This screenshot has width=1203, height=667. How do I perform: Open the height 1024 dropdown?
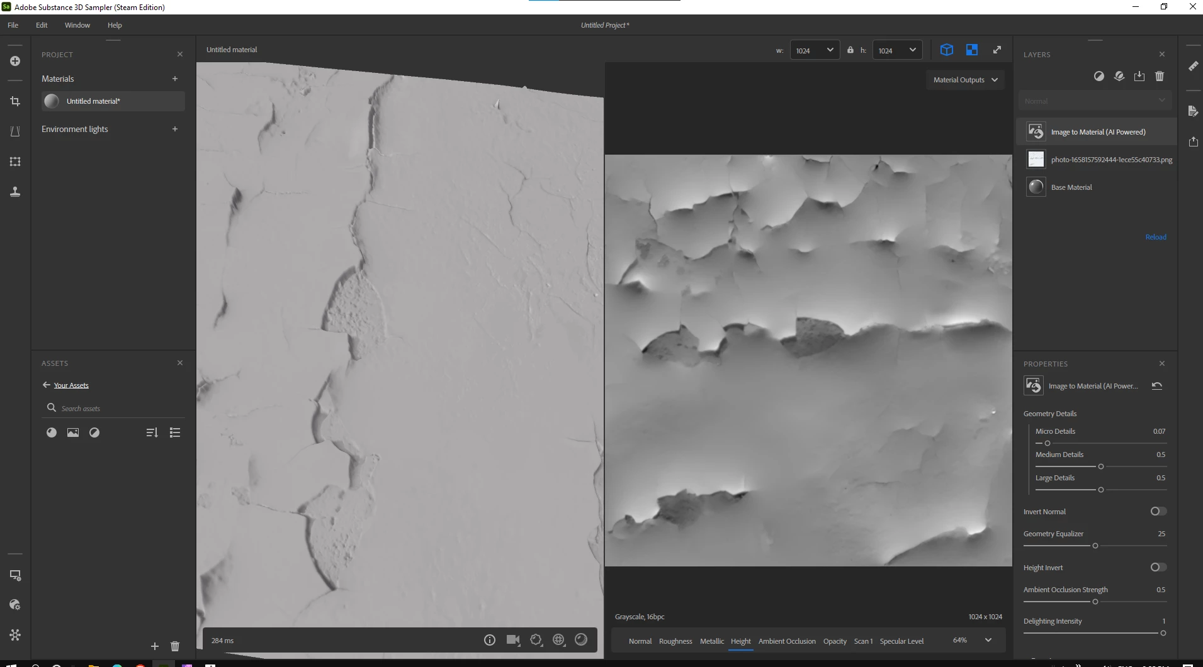pyautogui.click(x=897, y=50)
